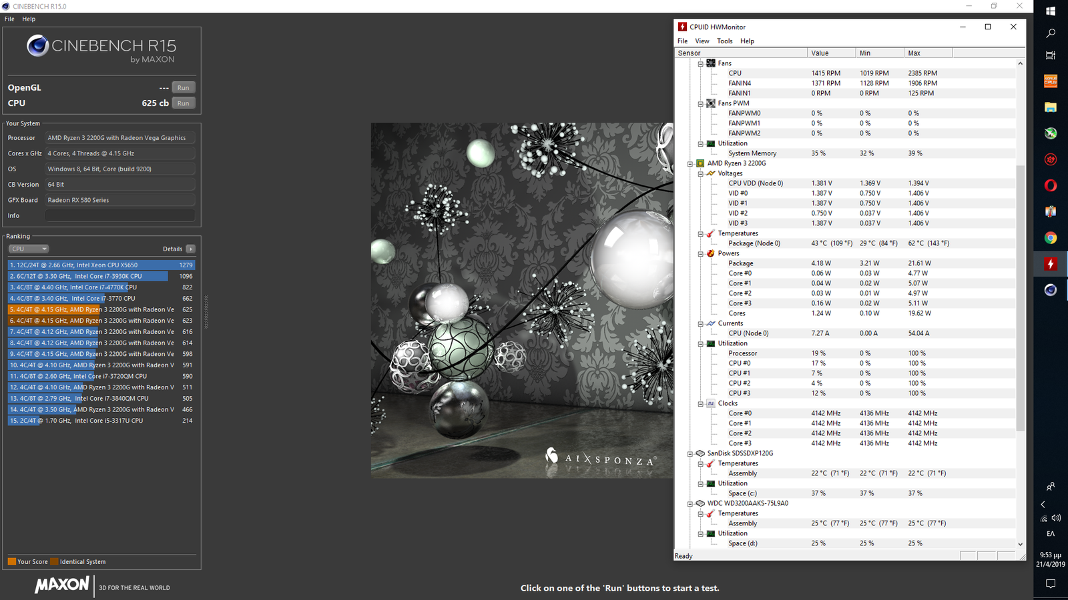Run the OpenGL benchmark
Viewport: 1068px width, 600px height.
pos(183,87)
